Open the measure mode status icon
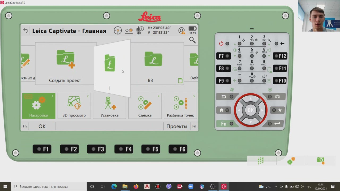This screenshot has width=340, height=191. [129, 31]
